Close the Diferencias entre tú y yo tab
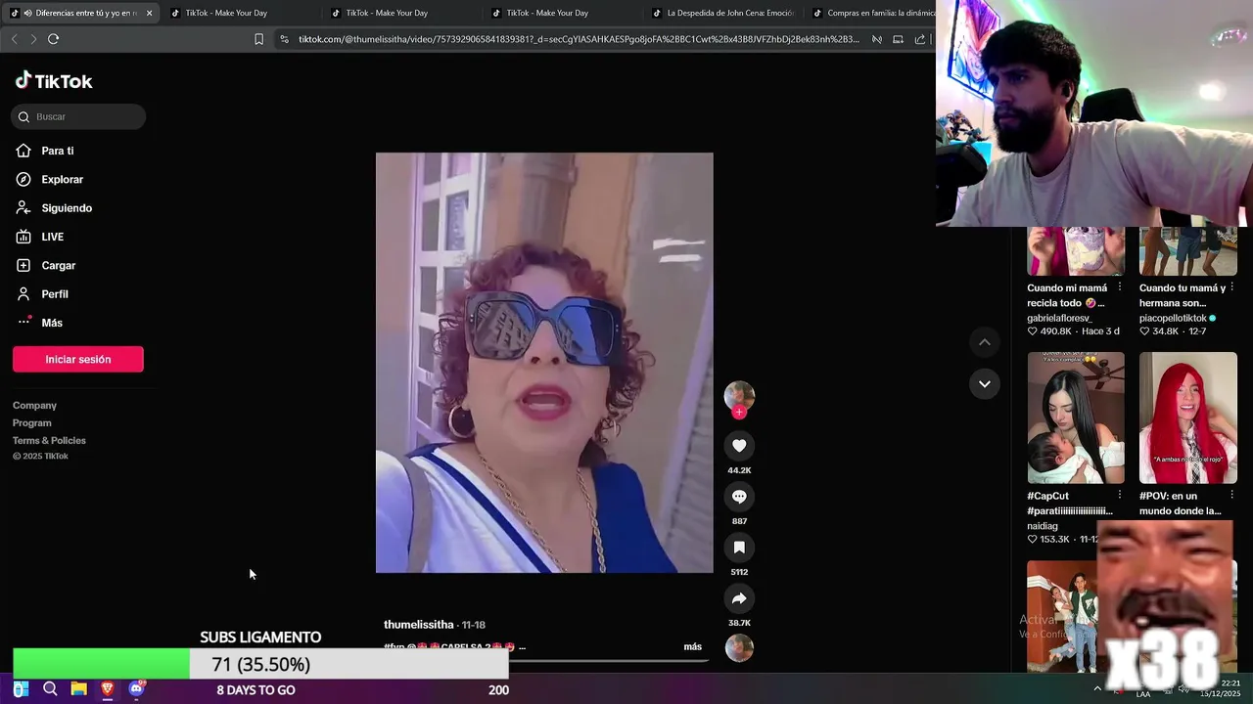 click(149, 13)
